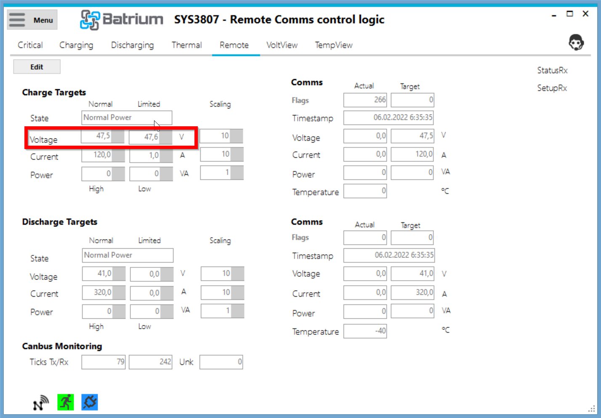This screenshot has width=601, height=418.
Task: Click charge Comms Voltage actual field
Action: (365, 136)
